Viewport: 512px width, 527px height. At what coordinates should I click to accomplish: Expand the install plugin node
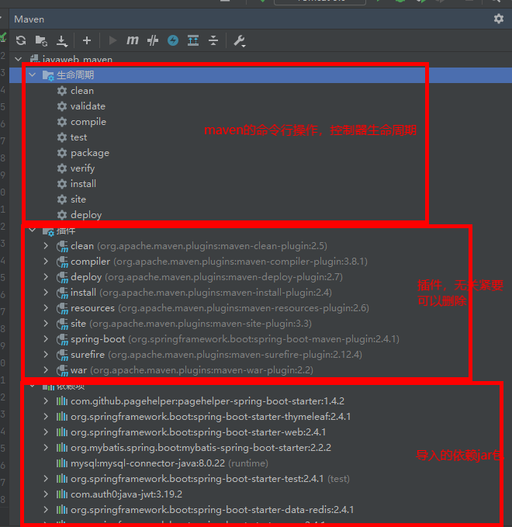46,293
